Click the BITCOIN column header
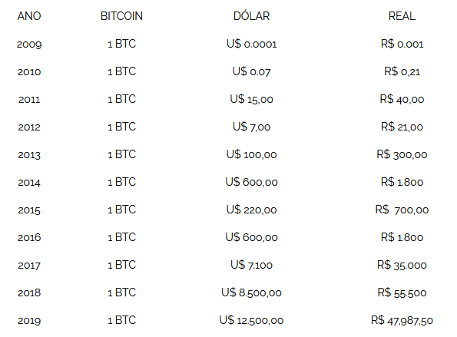The image size is (457, 337). click(121, 16)
